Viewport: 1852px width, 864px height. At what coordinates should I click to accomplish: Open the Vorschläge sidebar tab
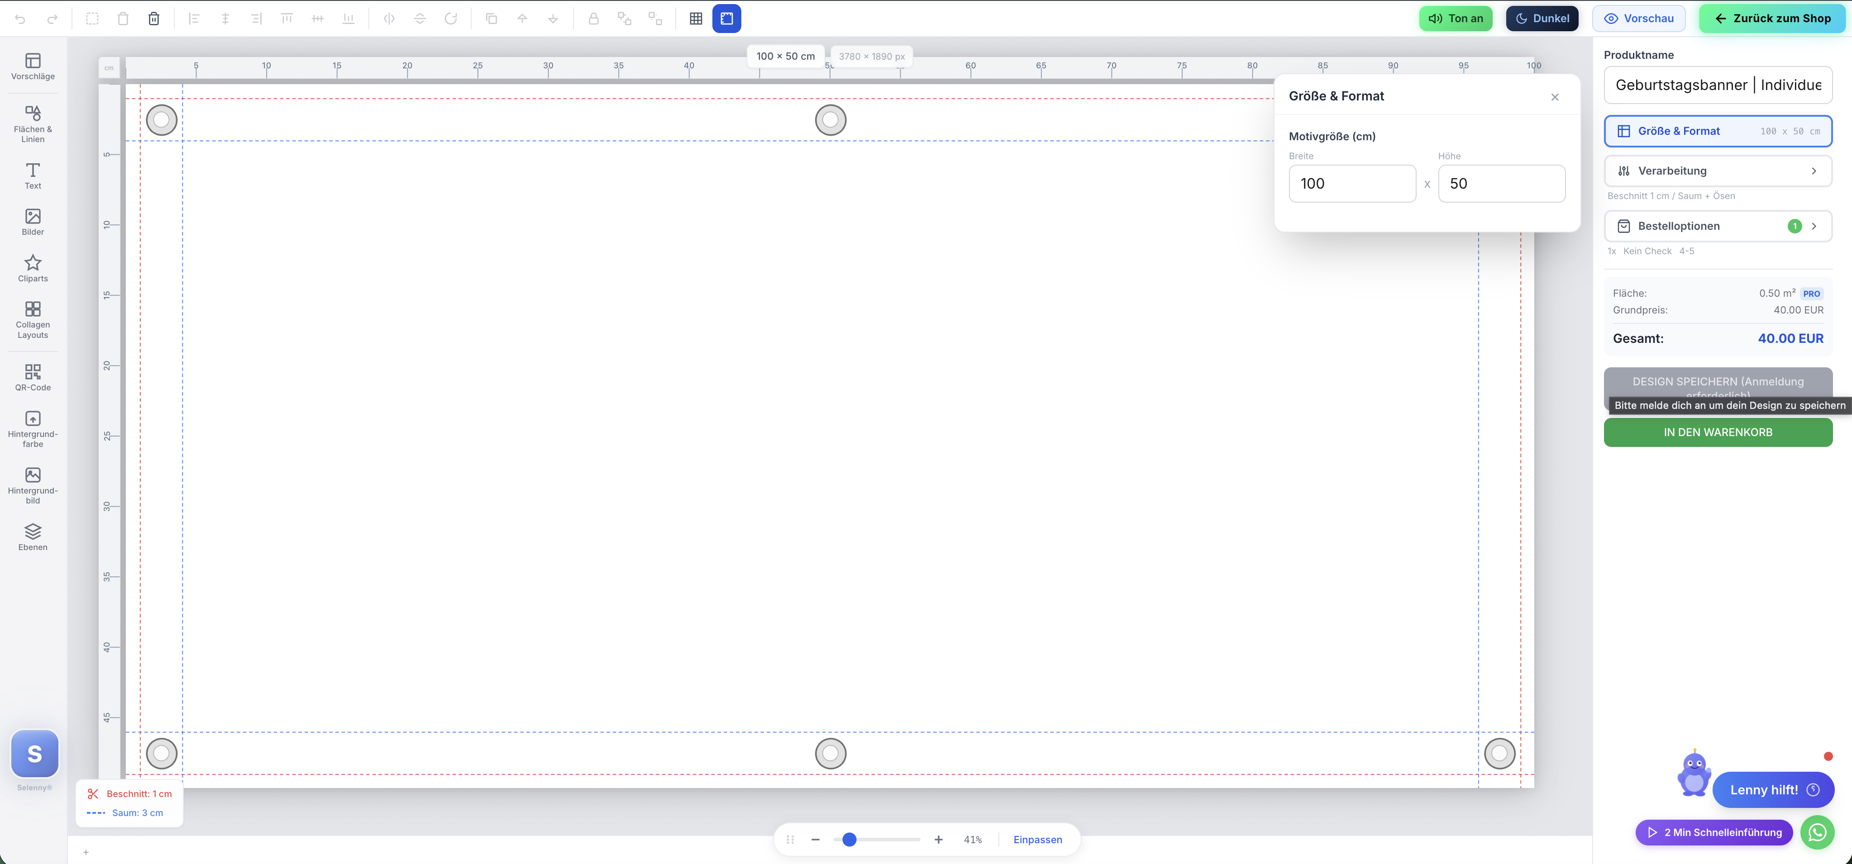33,66
